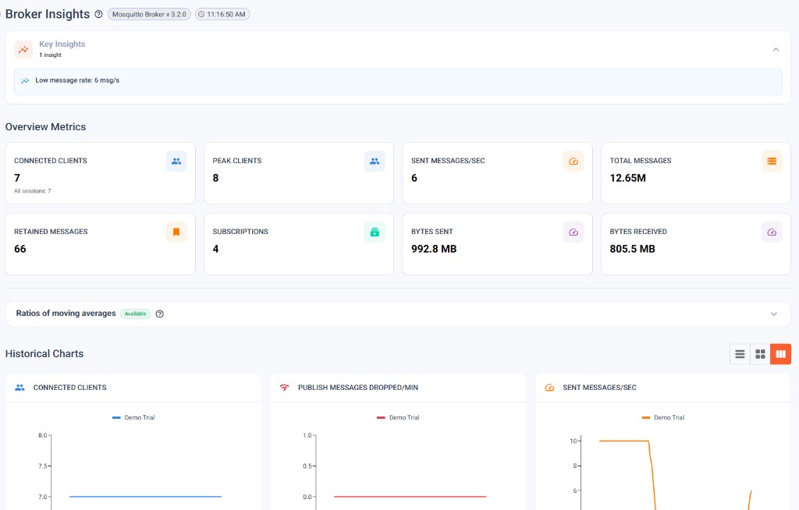The width and height of the screenshot is (799, 510).
Task: Select the three-column chart layout
Action: tap(780, 354)
